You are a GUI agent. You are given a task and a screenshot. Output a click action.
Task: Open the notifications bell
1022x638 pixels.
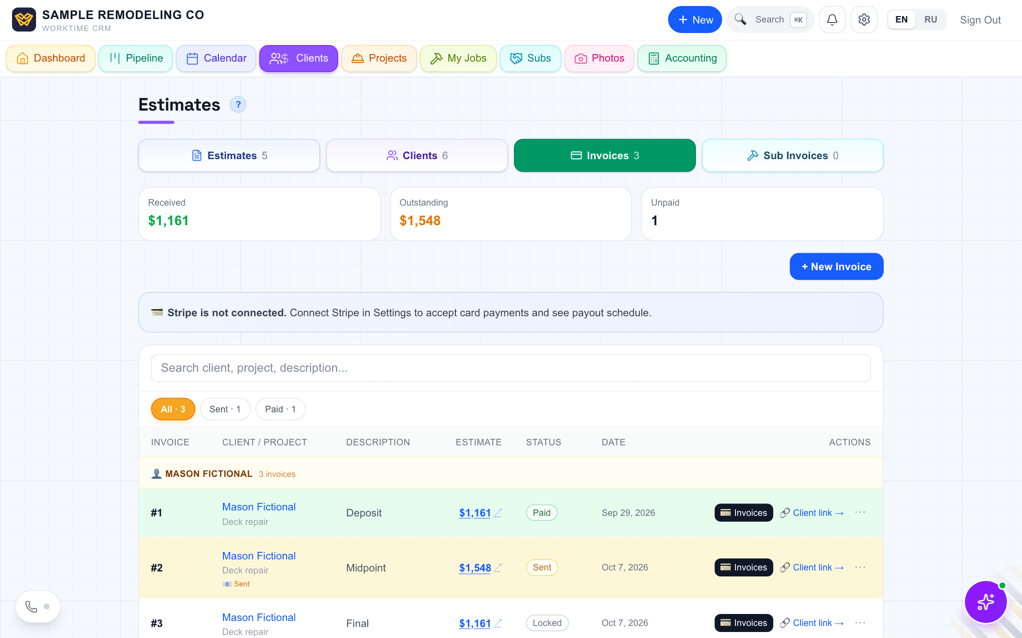[x=832, y=20]
